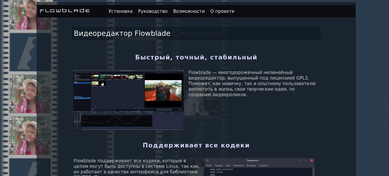This screenshot has width=389, height=176.
Task: Click Справка menu in Terminal screenshot
Action: pyautogui.click(x=263, y=166)
